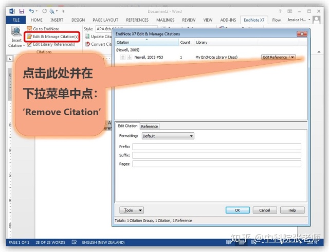
Task: Click the Help button in dialog
Action: [x=292, y=210]
